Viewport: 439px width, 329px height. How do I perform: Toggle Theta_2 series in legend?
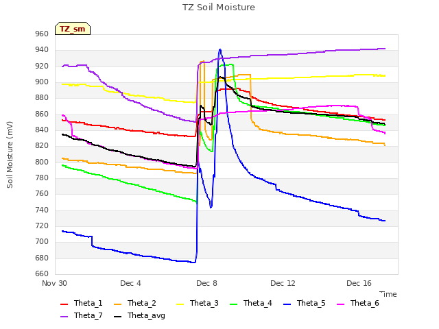pyautogui.click(x=135, y=303)
